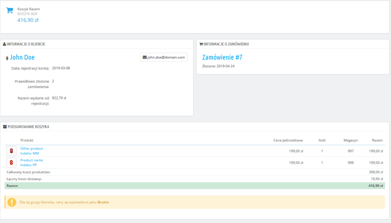
Task: Click the yellow warning exclamation icon
Action: tap(12, 202)
